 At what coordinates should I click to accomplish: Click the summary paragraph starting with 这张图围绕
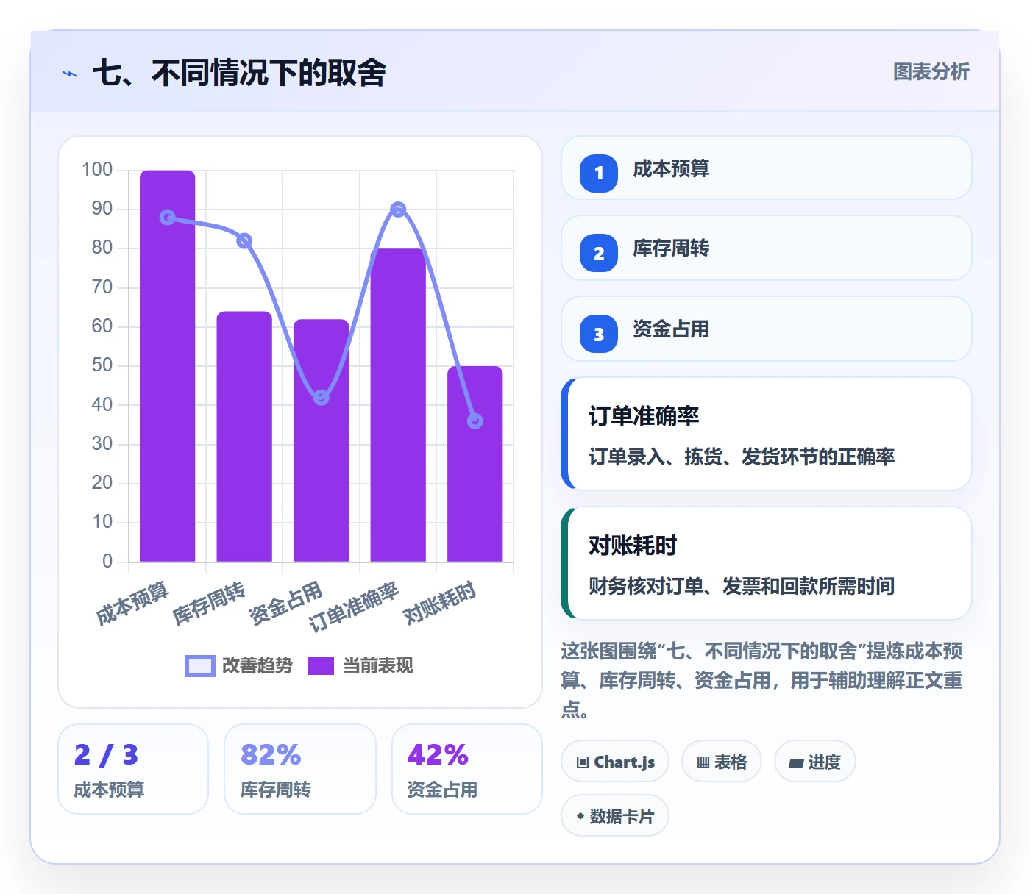coord(762,680)
